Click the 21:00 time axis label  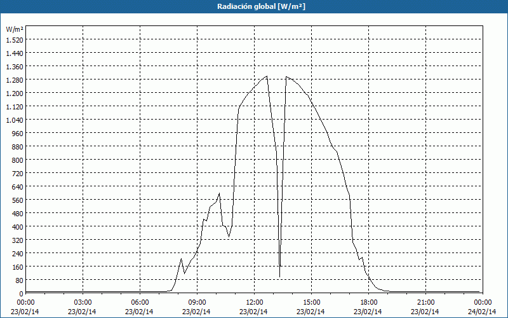point(425,303)
